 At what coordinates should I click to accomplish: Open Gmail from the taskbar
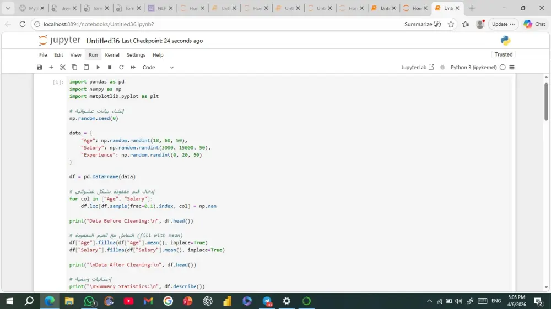[148, 301]
